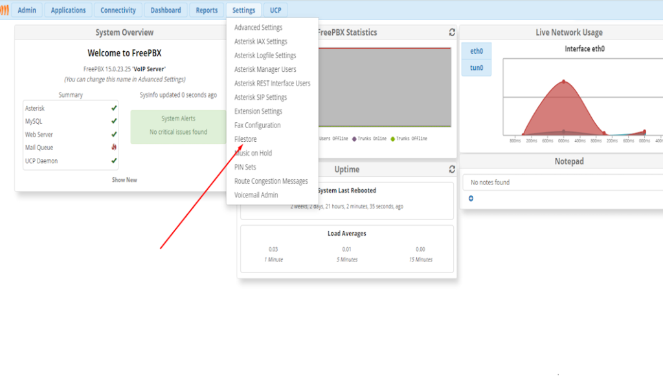Image resolution: width=663 pixels, height=391 pixels.
Task: Click the 'No notes found' text
Action: pos(490,182)
